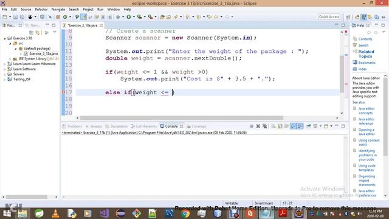Expand the JRE System Library node
This screenshot has width=389, height=219.
coord(10,59)
